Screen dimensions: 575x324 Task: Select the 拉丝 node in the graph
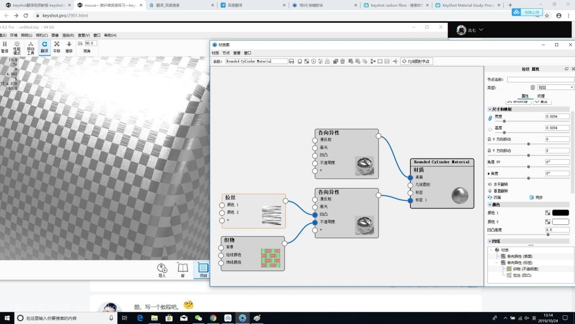tap(254, 211)
